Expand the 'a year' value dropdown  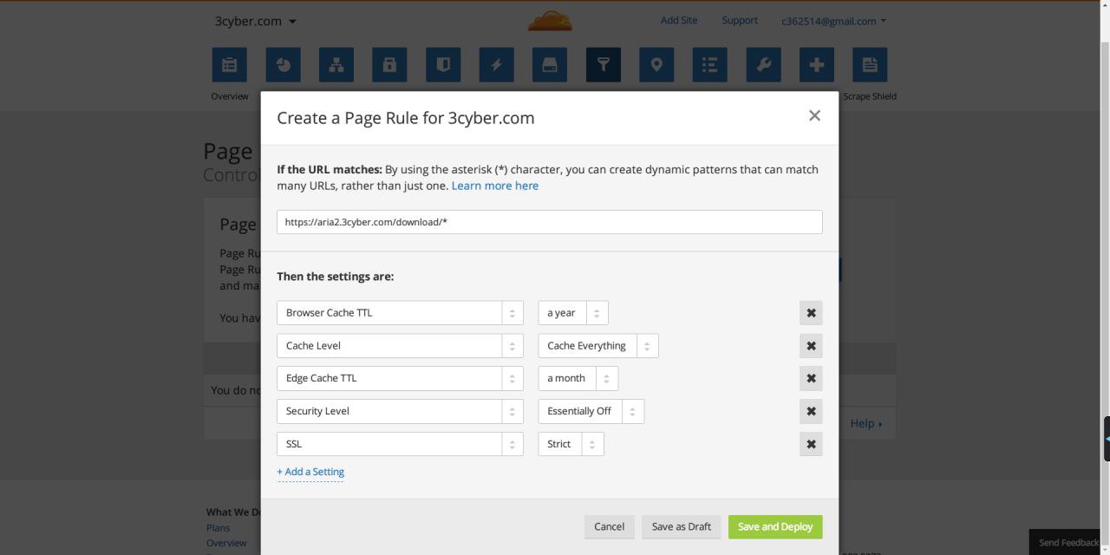coord(573,313)
